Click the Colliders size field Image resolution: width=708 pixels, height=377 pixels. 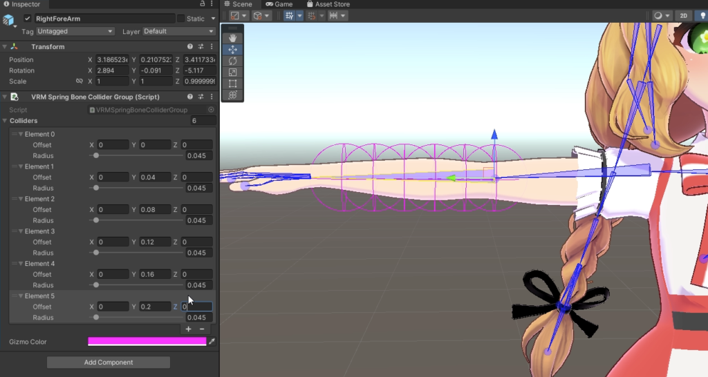tap(203, 120)
